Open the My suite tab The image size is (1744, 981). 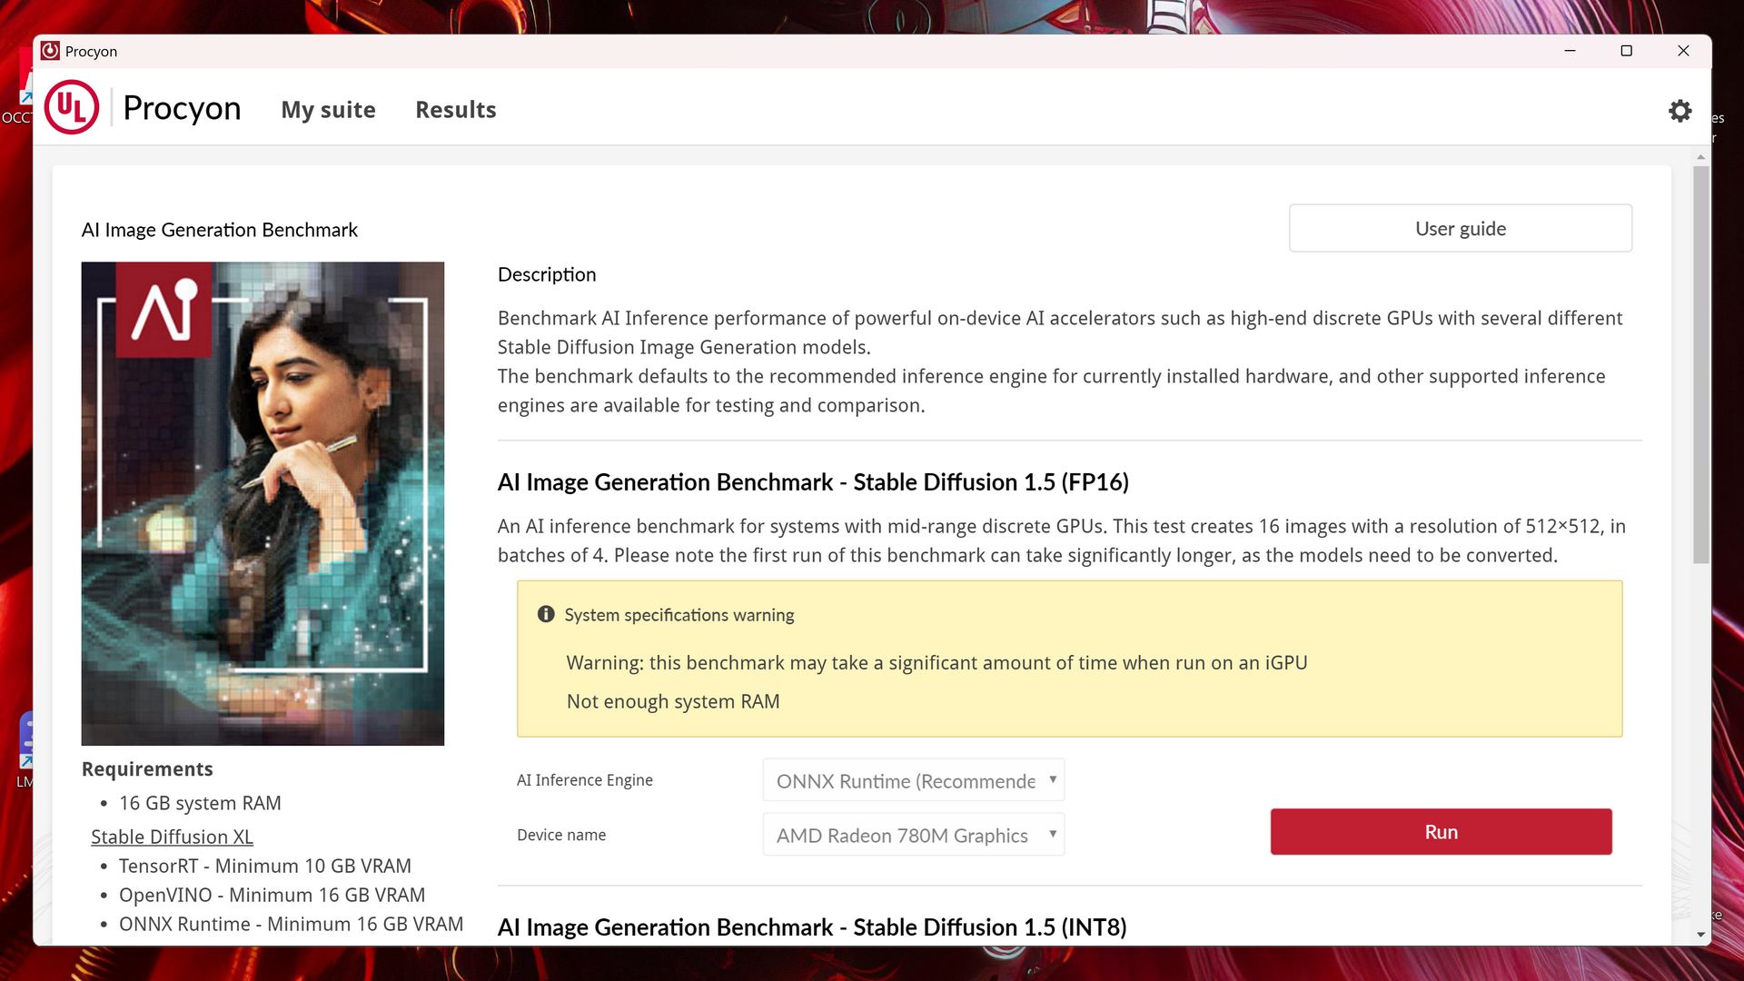(x=328, y=110)
